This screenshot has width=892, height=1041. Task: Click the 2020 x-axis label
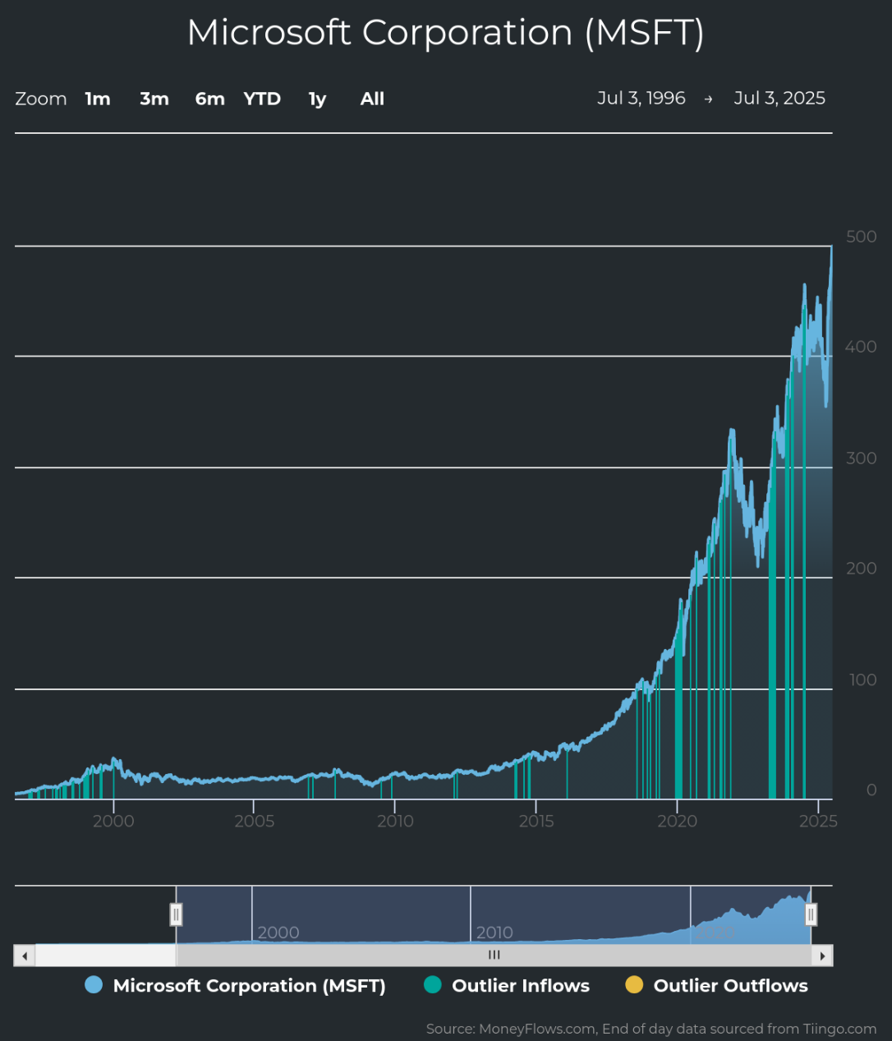678,822
